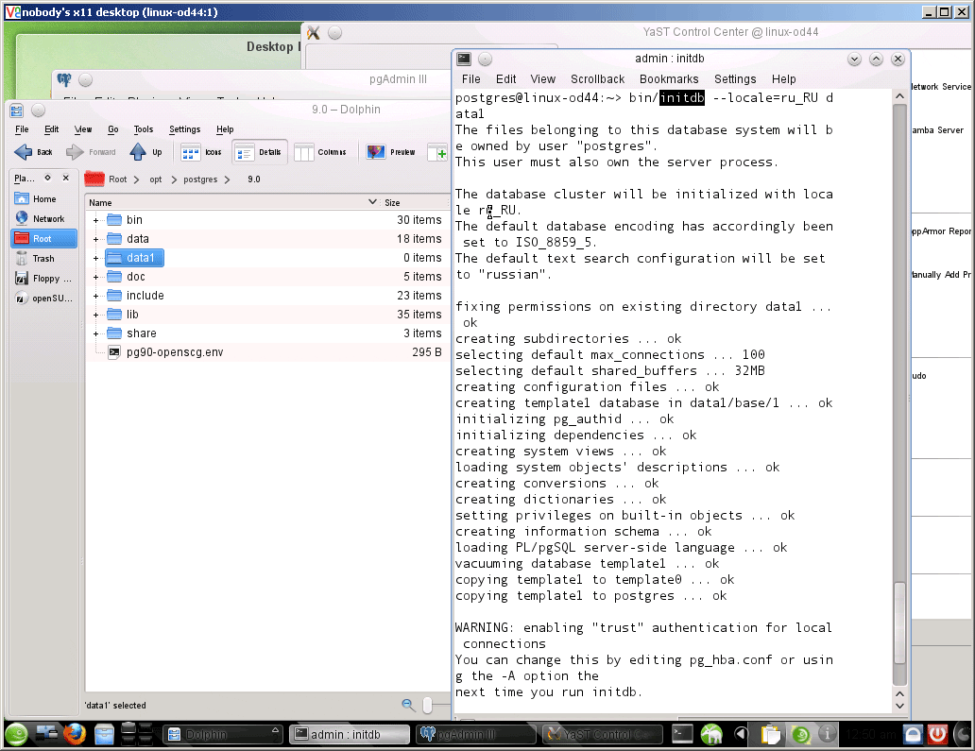975x751 pixels.
Task: Click the terminal window icon in its title bar
Action: [x=464, y=59]
